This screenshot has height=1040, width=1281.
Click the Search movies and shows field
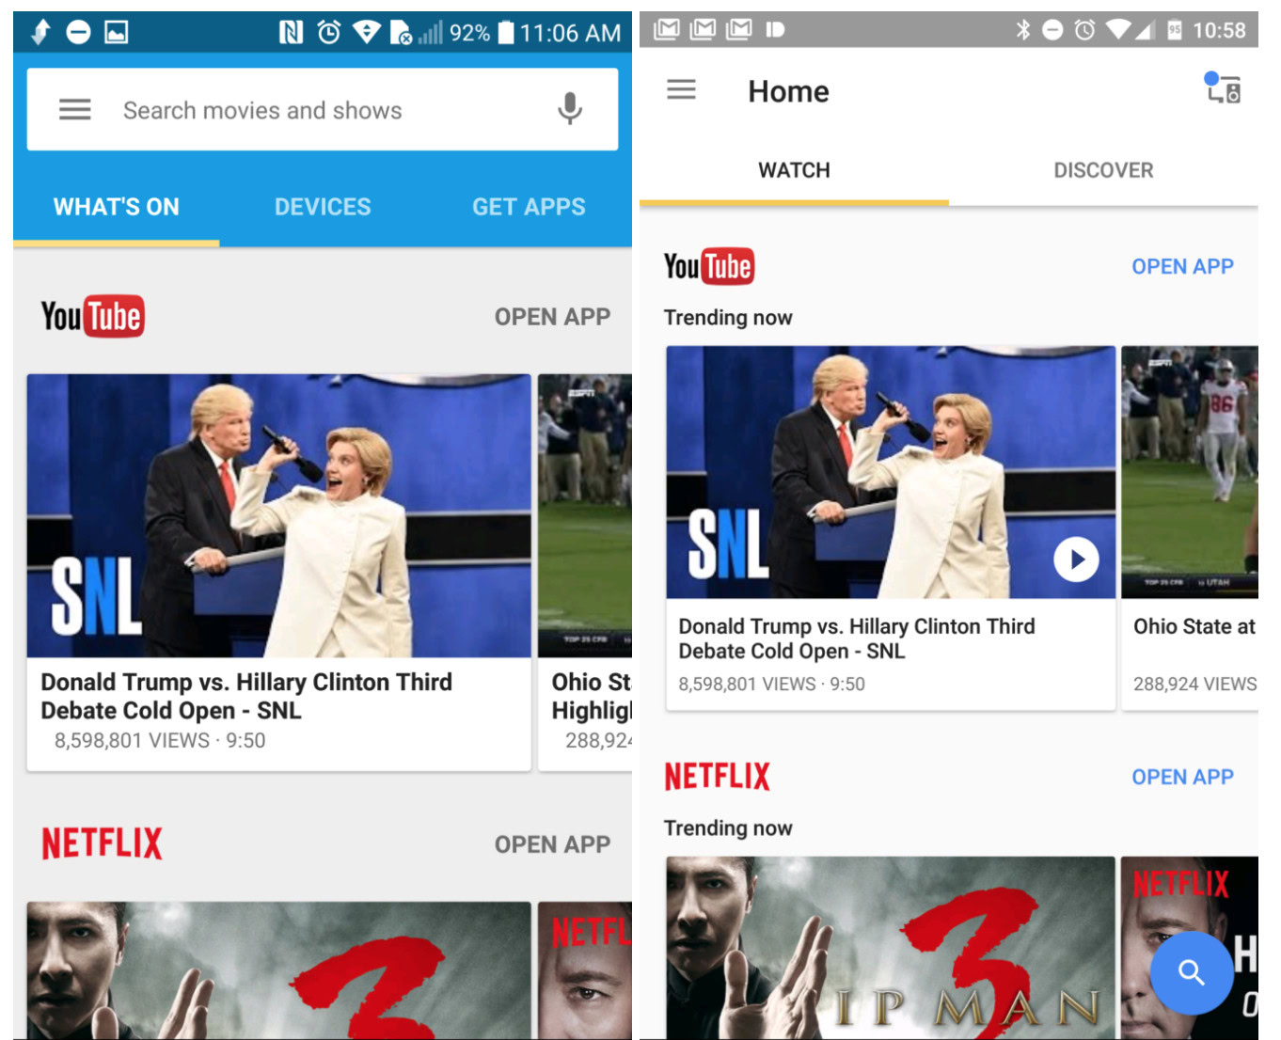click(323, 109)
